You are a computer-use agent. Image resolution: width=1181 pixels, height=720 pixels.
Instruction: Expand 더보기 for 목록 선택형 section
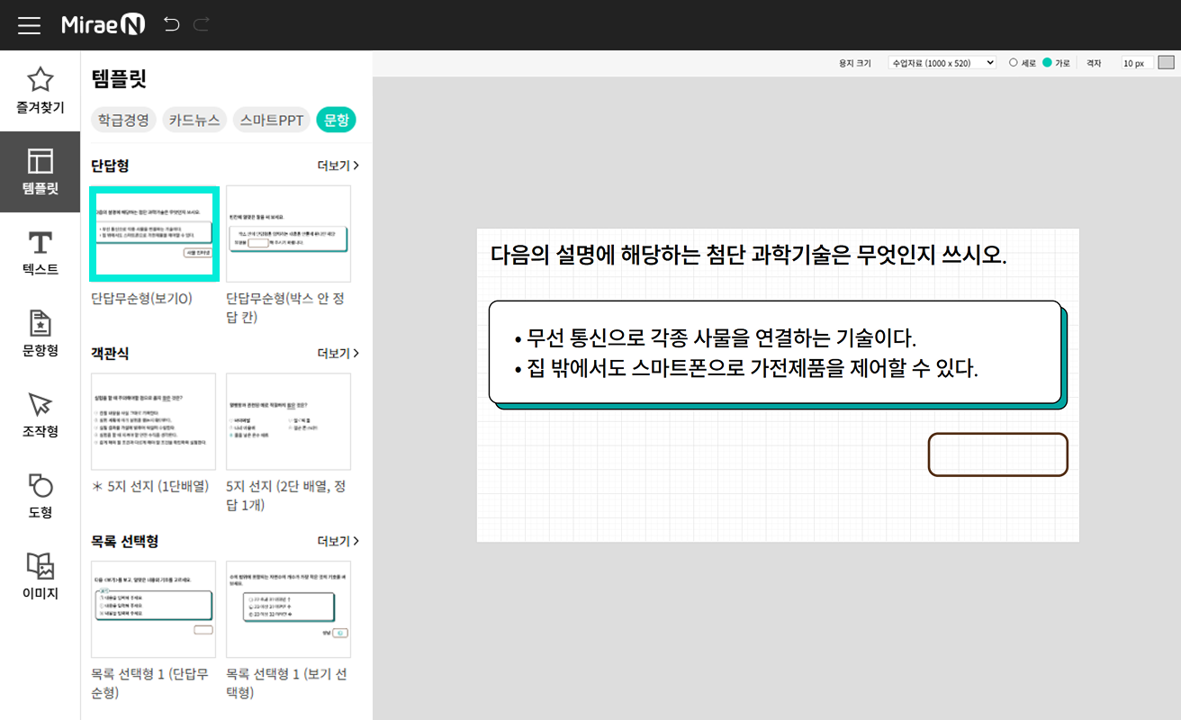coord(338,541)
